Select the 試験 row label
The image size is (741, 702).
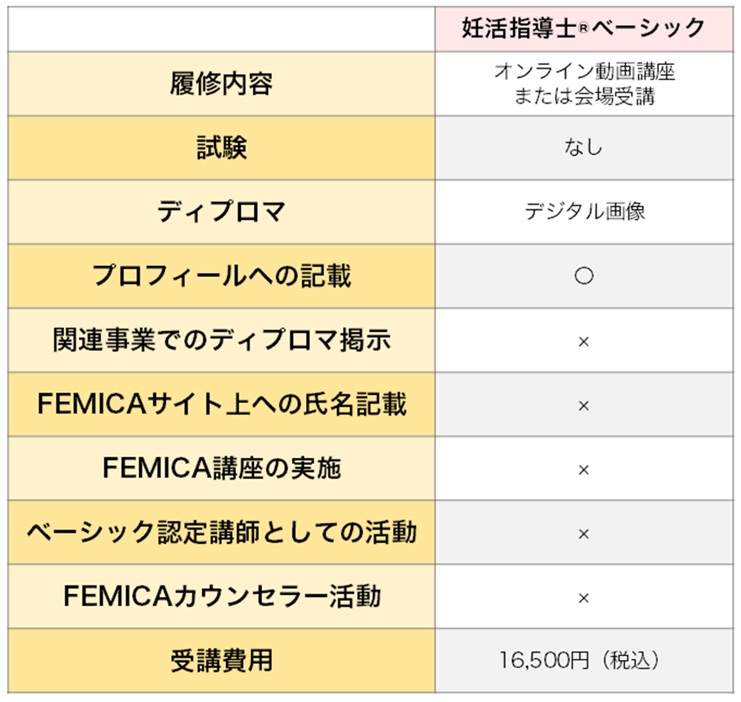coord(221,147)
